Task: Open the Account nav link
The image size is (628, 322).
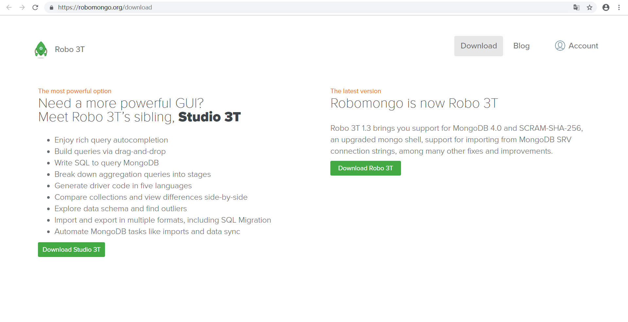Action: (583, 46)
